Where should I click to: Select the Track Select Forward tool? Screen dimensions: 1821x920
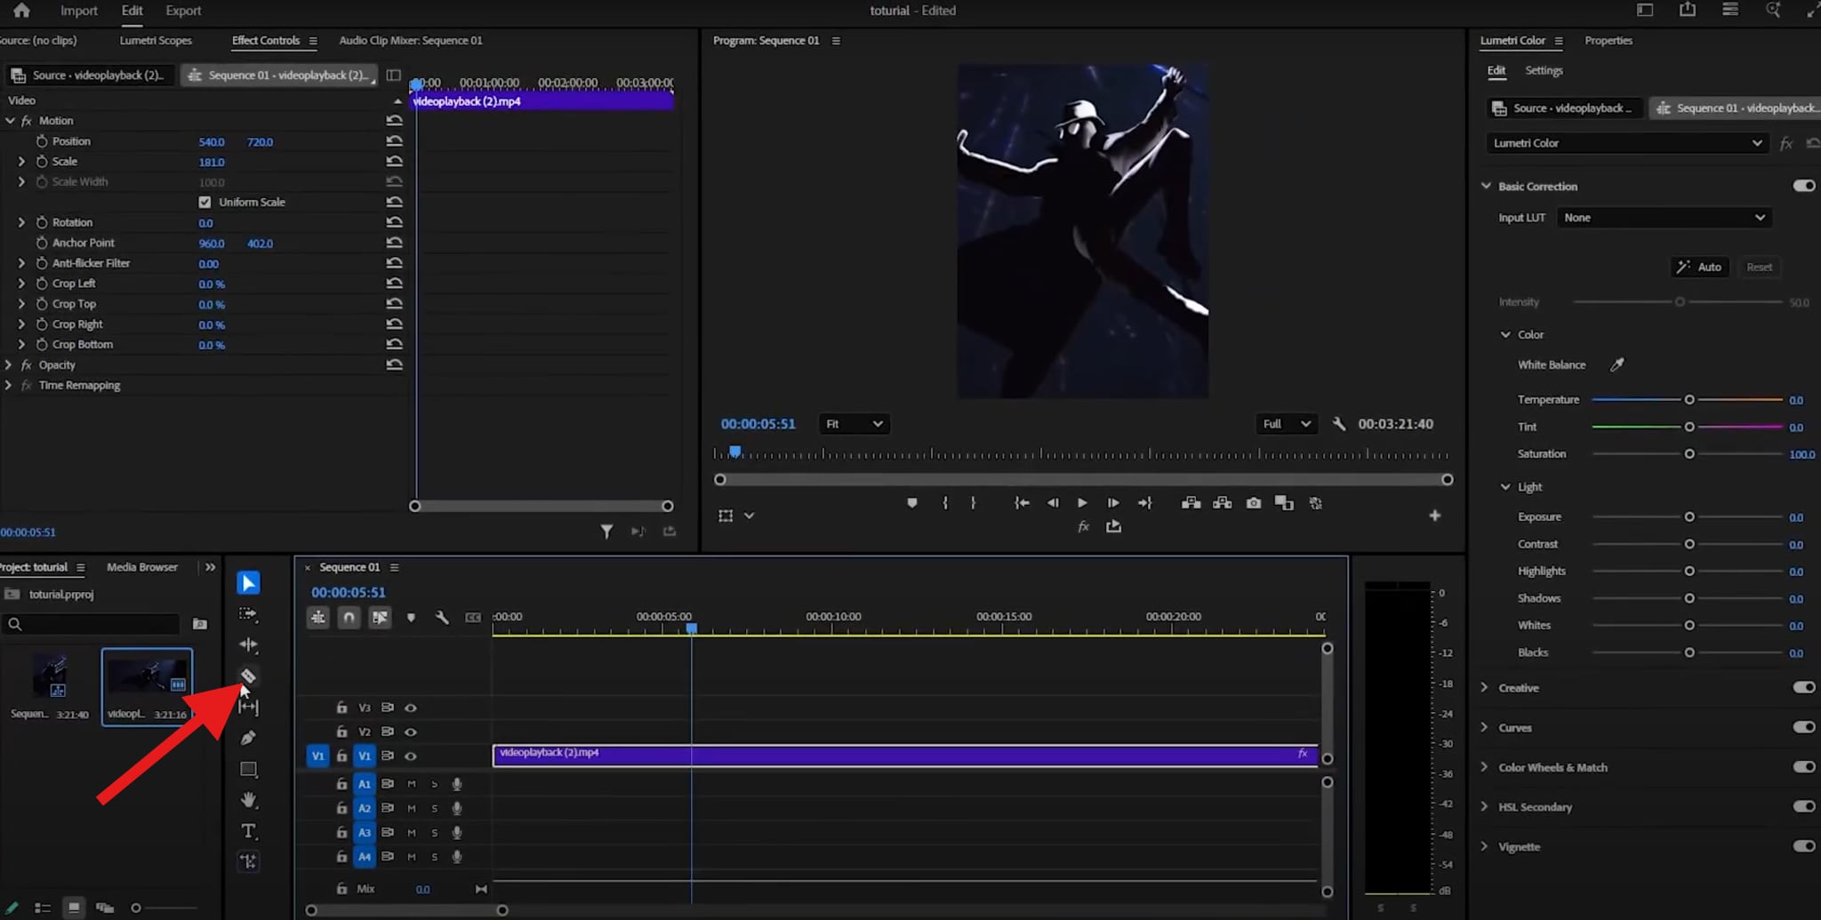pos(248,613)
